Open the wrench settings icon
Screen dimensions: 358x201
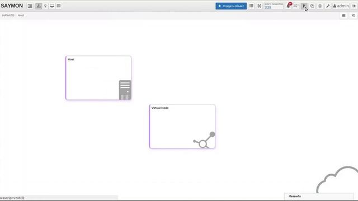(328, 6)
